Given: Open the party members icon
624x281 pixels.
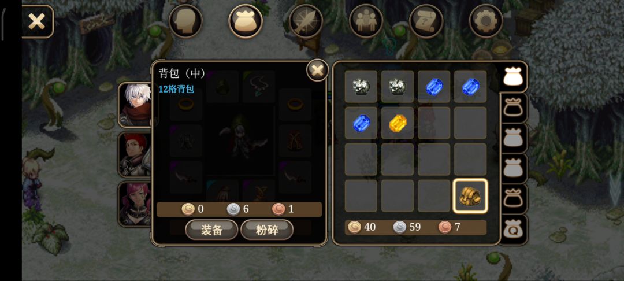Looking at the screenshot, I should point(366,21).
